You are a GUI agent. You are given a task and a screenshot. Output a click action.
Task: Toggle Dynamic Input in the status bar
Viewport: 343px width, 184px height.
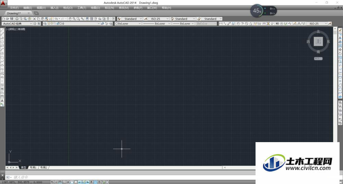(x=87, y=182)
